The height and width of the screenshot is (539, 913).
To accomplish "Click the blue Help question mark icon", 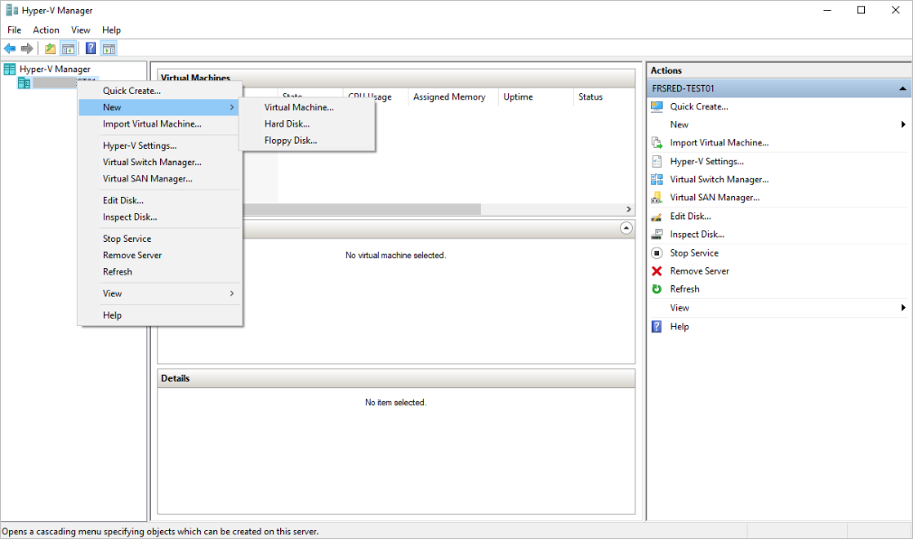I will click(656, 326).
